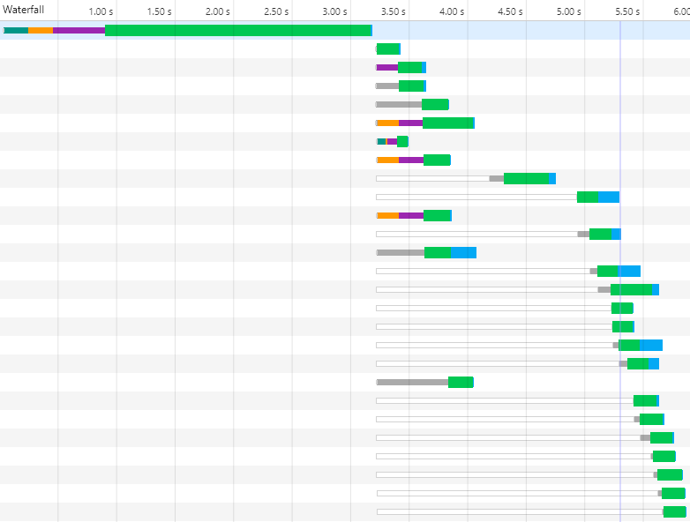
Task: Click the longest gray segment ending near 4.00 s
Action: (412, 382)
